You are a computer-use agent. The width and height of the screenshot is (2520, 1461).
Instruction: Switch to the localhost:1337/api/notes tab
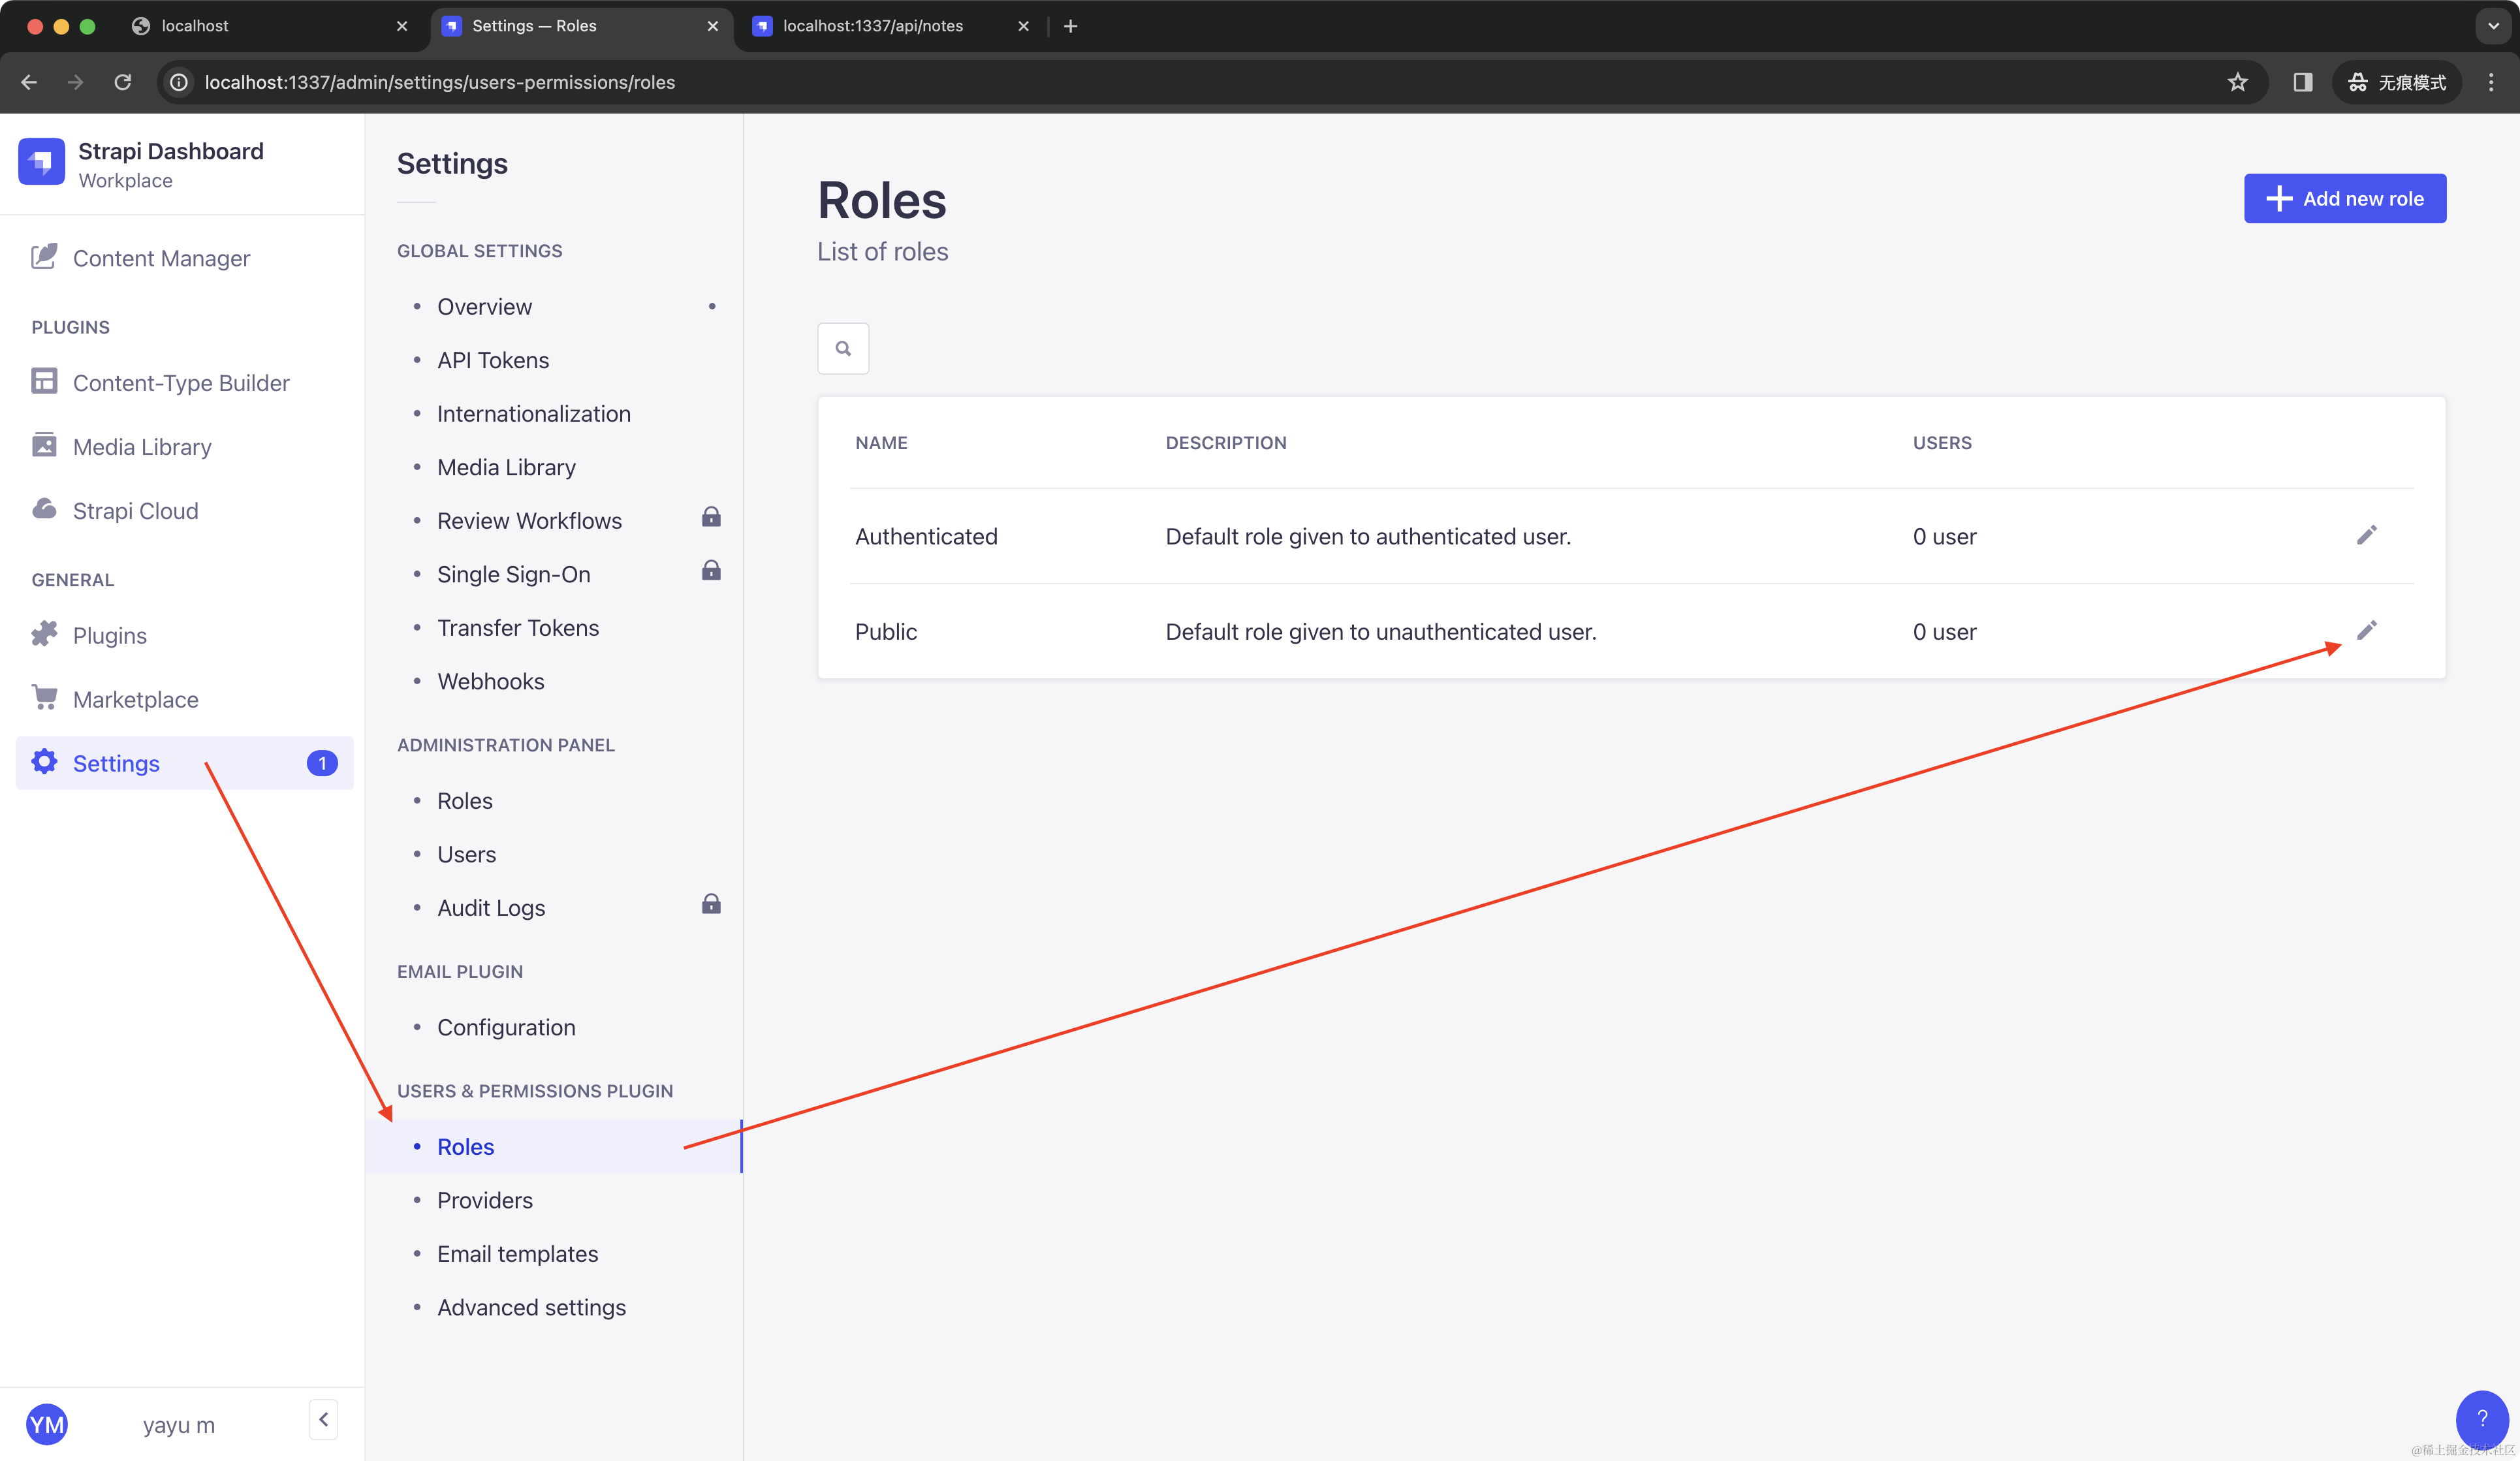[x=872, y=26]
